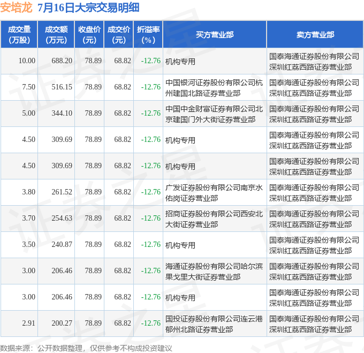
Task: Click the 数据来源 footer disclaimer text
Action: coord(86,348)
